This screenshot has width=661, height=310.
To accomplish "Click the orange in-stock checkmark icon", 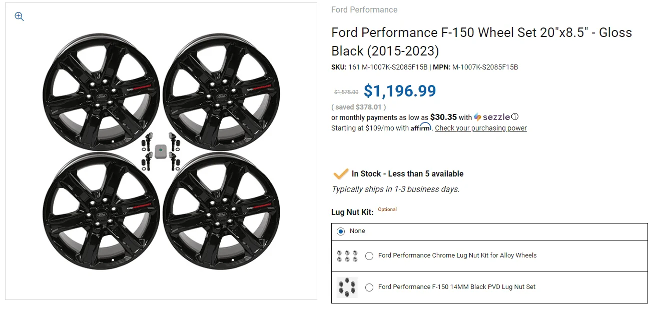I will tap(341, 173).
